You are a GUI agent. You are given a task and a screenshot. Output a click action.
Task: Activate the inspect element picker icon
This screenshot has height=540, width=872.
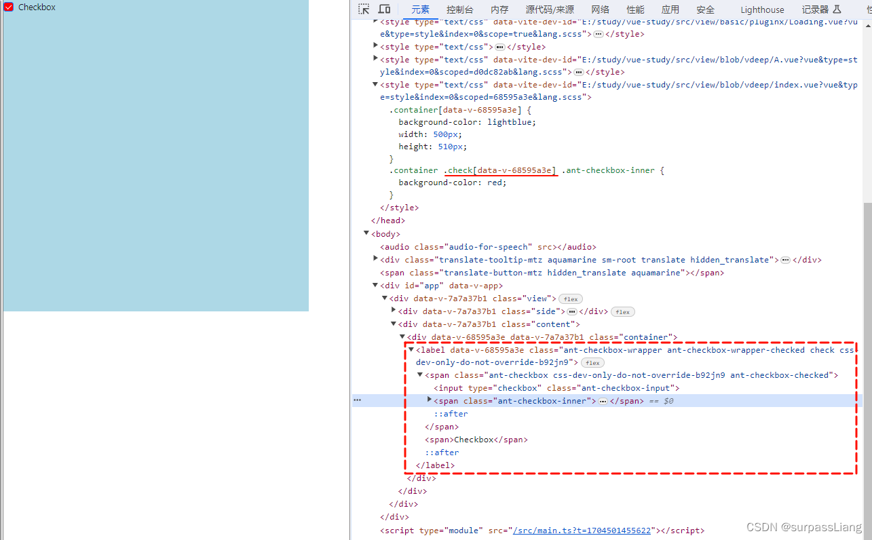click(364, 9)
